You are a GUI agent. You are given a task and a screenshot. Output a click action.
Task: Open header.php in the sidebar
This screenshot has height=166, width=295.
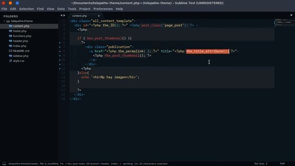[20, 41]
